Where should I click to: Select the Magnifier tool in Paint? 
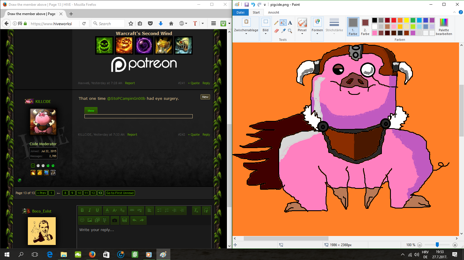290,31
